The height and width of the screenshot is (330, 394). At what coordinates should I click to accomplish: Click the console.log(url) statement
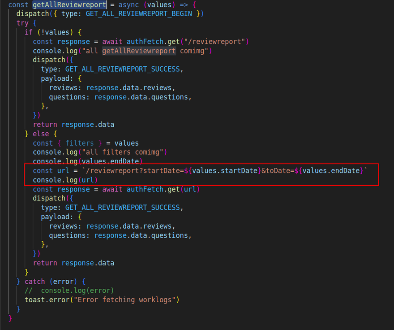click(x=65, y=180)
